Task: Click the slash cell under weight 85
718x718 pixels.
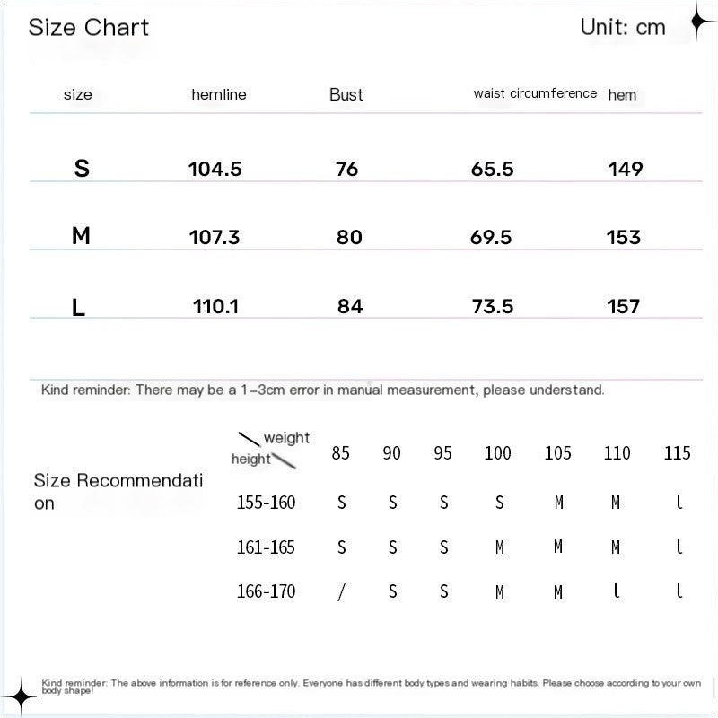Action: [341, 592]
